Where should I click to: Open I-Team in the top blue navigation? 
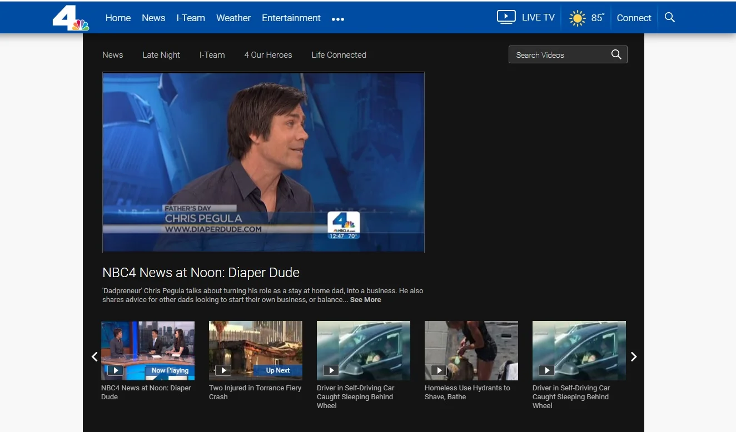pyautogui.click(x=191, y=18)
